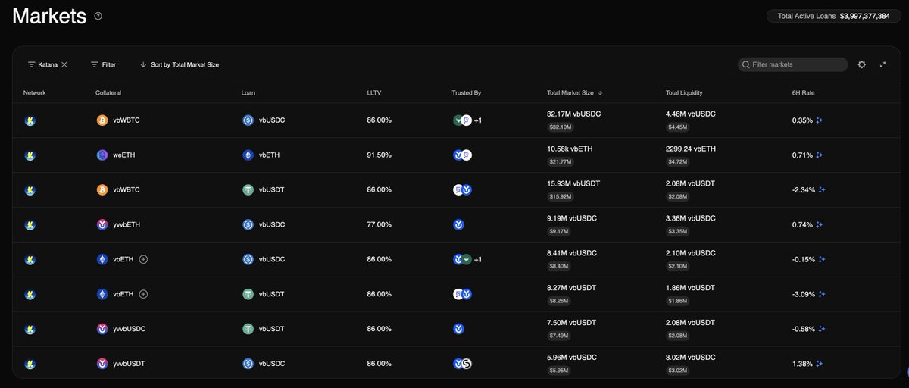Click the Total Liquidity column header
The image size is (909, 388).
684,93
